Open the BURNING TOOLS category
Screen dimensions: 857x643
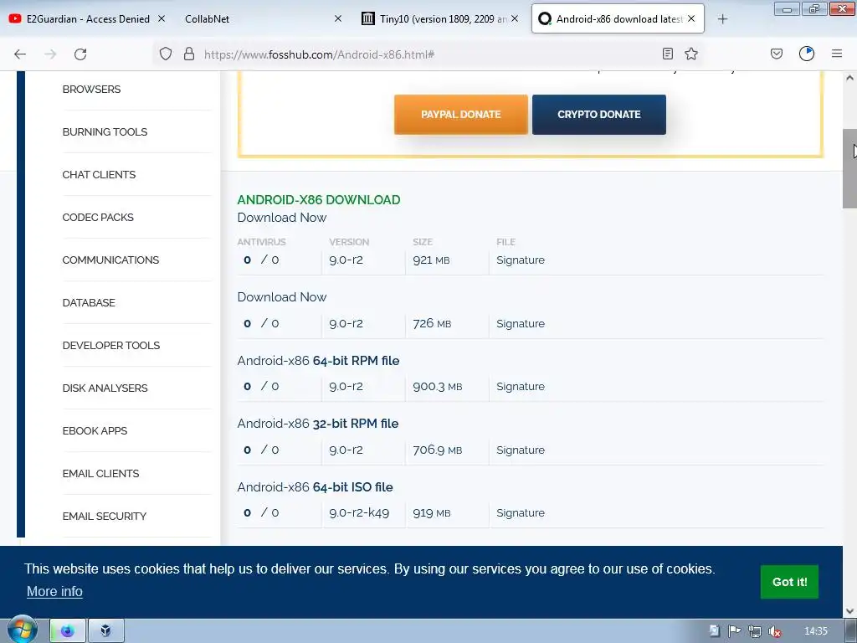point(105,131)
